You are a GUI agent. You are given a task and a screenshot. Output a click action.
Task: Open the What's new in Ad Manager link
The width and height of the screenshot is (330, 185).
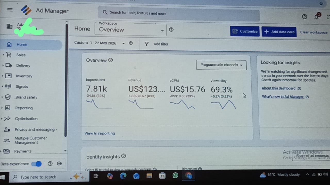click(x=285, y=97)
